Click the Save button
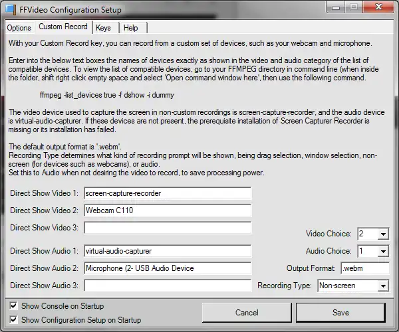Viewport: 399px width, 332px height. click(x=340, y=313)
